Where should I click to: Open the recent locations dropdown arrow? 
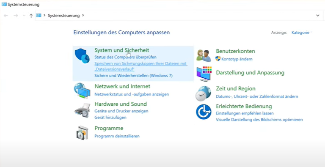click(x=24, y=16)
